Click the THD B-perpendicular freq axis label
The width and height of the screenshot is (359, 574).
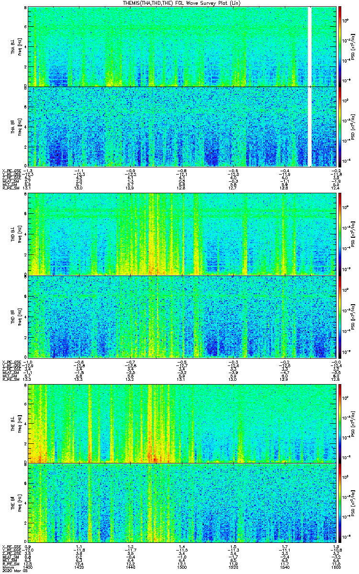(21, 234)
